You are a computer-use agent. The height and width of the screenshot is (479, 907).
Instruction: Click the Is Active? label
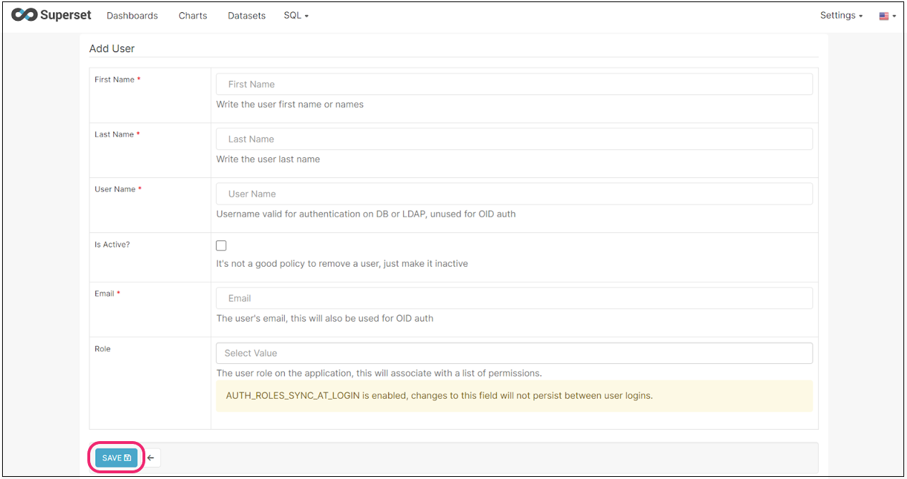[x=112, y=245]
